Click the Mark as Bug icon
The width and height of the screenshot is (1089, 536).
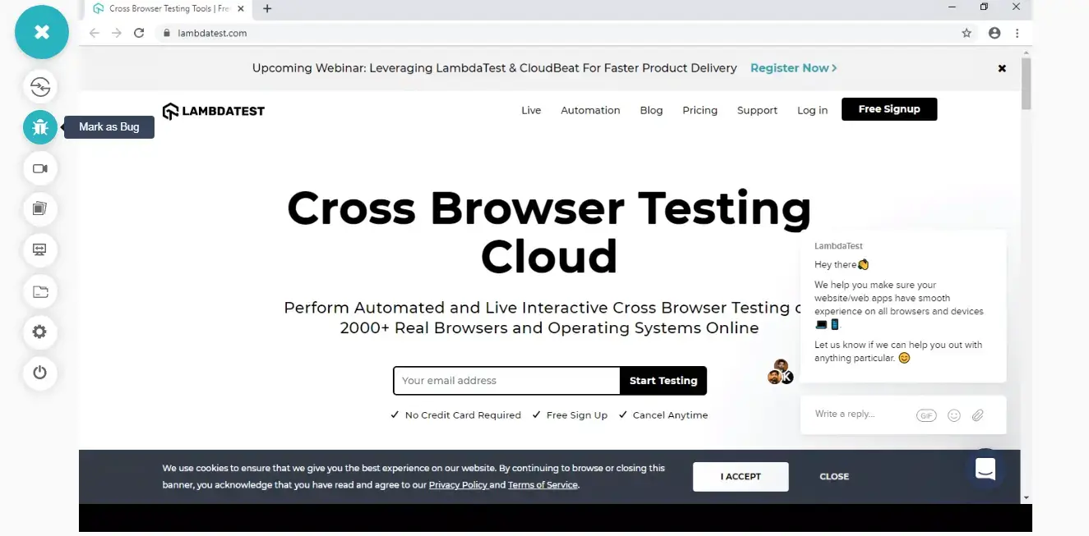point(40,127)
